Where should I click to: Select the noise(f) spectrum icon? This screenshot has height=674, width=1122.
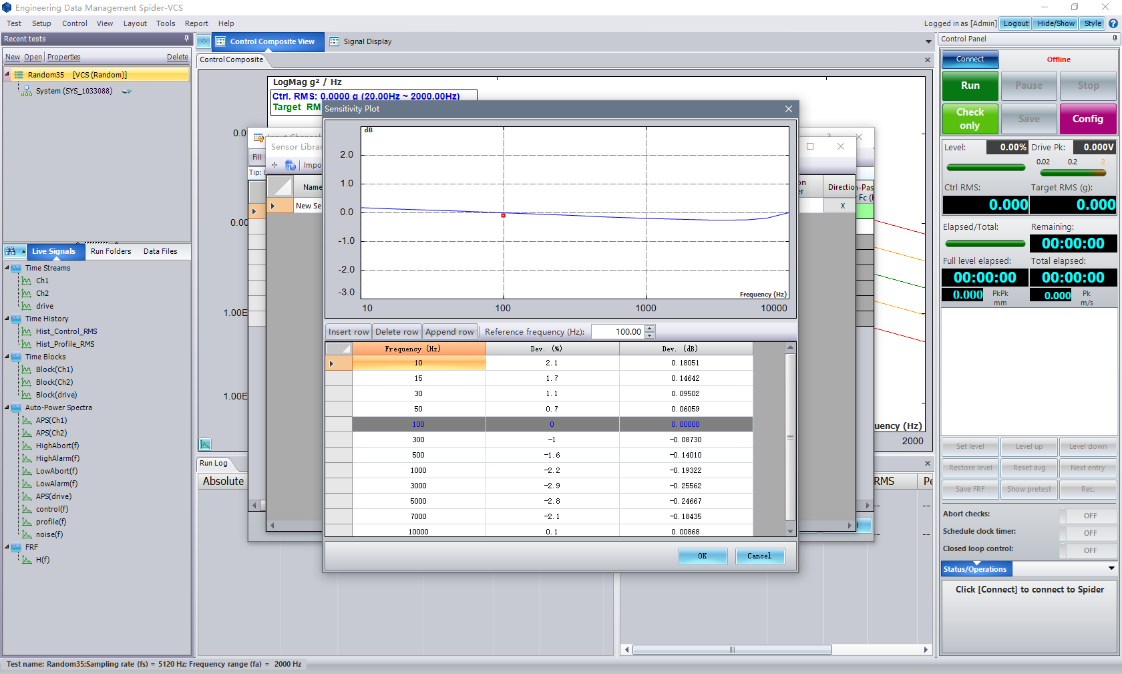27,534
